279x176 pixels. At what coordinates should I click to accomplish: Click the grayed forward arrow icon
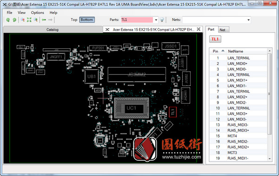click(x=50, y=20)
